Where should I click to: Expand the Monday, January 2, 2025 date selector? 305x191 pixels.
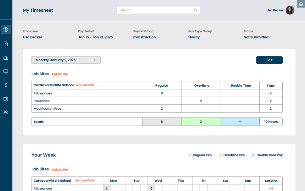click(66, 60)
